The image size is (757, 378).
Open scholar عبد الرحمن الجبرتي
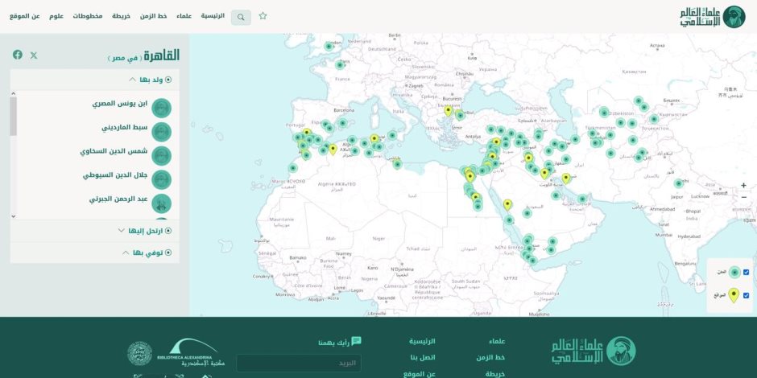coord(118,199)
